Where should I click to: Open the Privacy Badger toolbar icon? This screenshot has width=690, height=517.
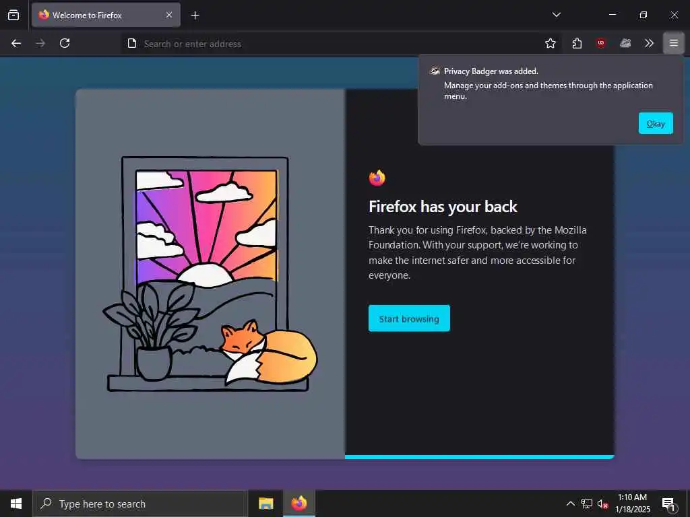pos(625,43)
